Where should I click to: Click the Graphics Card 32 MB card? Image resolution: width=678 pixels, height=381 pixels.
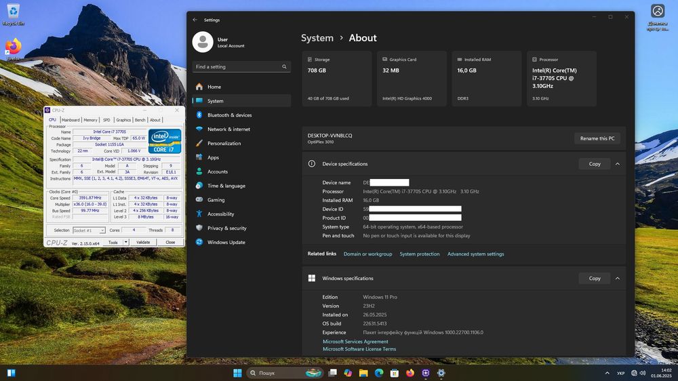click(x=412, y=79)
